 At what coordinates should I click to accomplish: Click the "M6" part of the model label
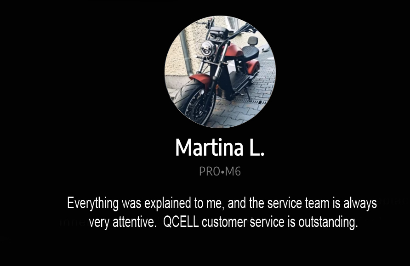[x=233, y=172]
